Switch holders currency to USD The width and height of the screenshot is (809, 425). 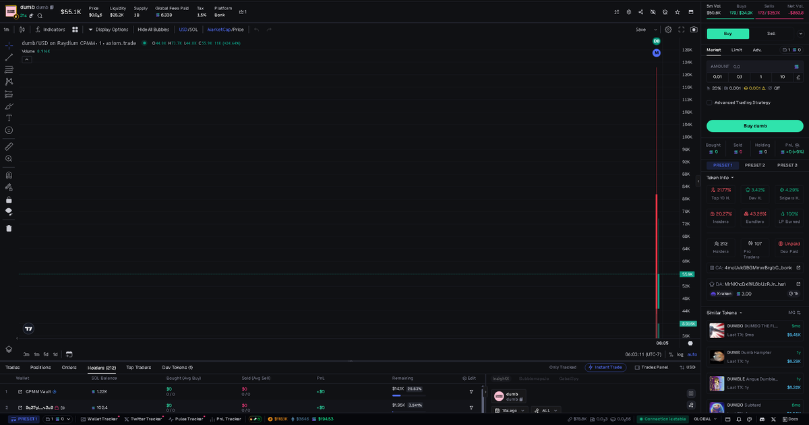coord(687,368)
